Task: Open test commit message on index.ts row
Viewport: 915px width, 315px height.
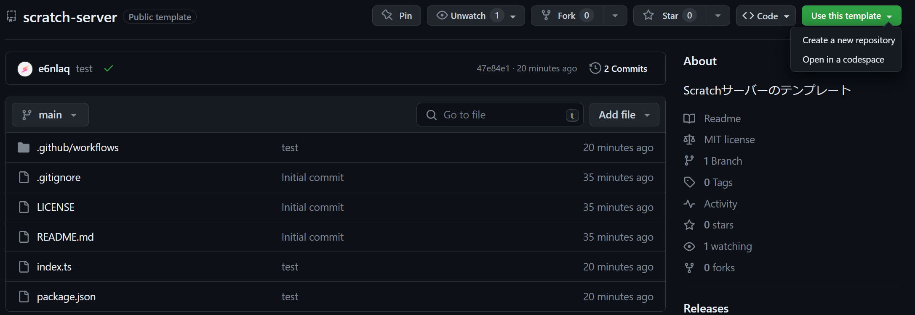Action: [290, 267]
